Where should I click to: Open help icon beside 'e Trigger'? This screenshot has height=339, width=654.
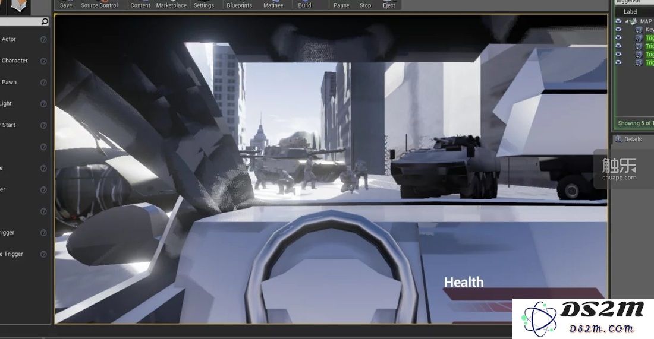click(43, 254)
